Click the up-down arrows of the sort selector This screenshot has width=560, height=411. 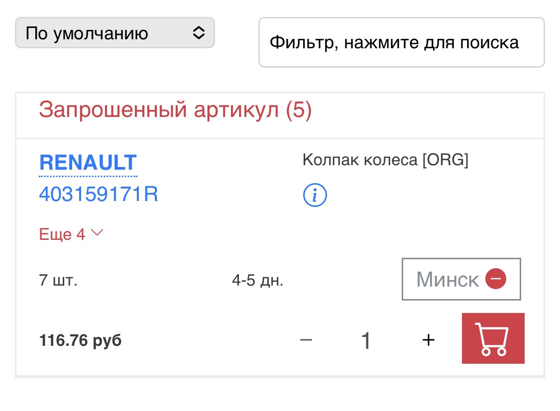199,33
